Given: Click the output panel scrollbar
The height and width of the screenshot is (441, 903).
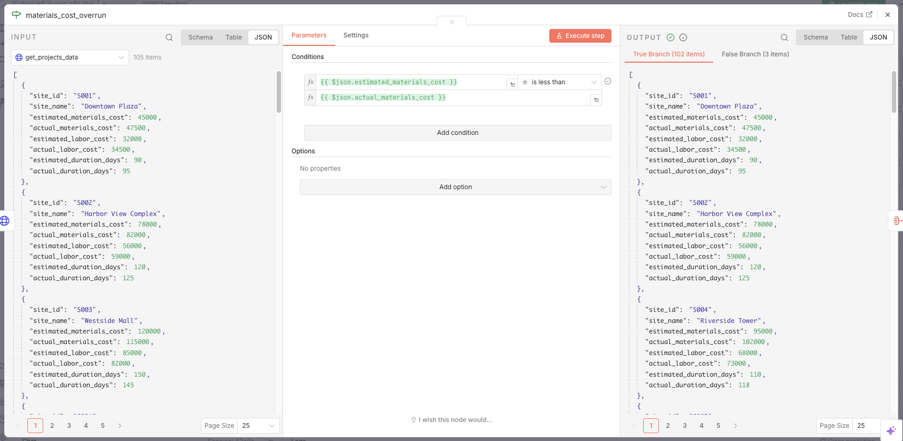Looking at the screenshot, I should pyautogui.click(x=894, y=92).
